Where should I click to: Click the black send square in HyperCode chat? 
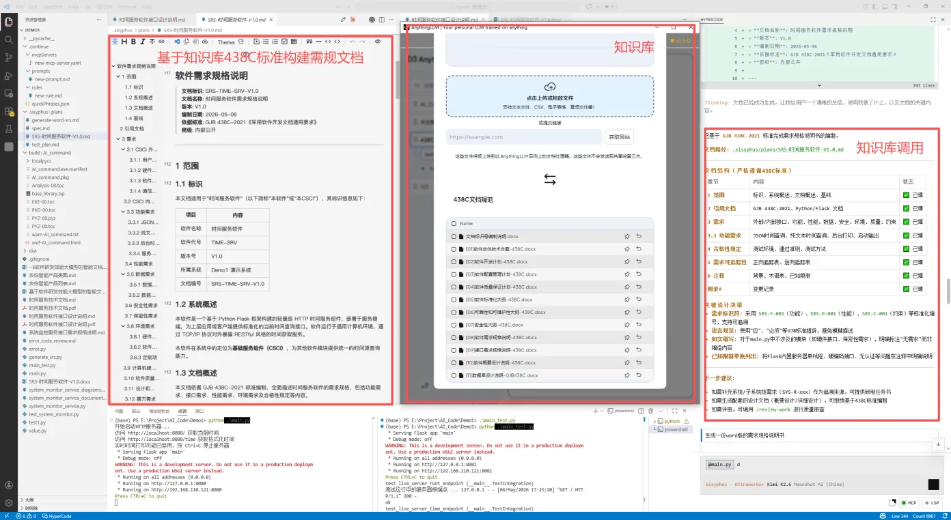pyautogui.click(x=933, y=485)
